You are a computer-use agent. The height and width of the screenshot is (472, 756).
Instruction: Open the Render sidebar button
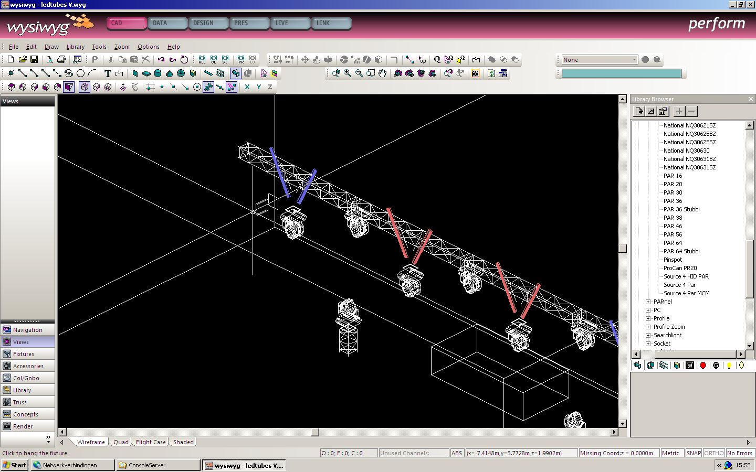tap(27, 426)
